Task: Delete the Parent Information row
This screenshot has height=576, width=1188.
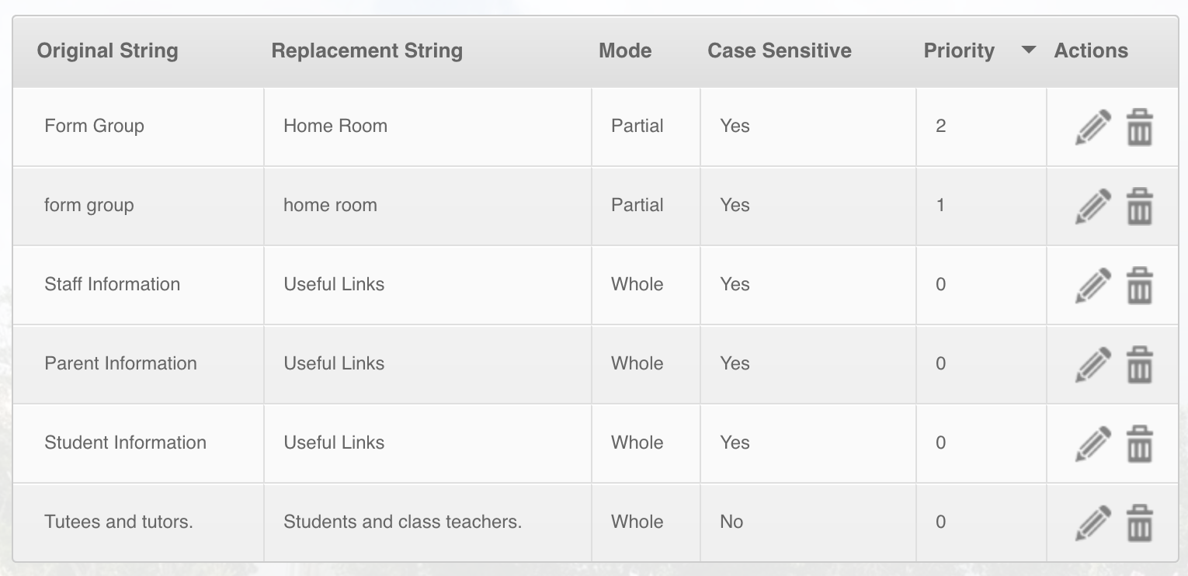Action: [x=1139, y=365]
